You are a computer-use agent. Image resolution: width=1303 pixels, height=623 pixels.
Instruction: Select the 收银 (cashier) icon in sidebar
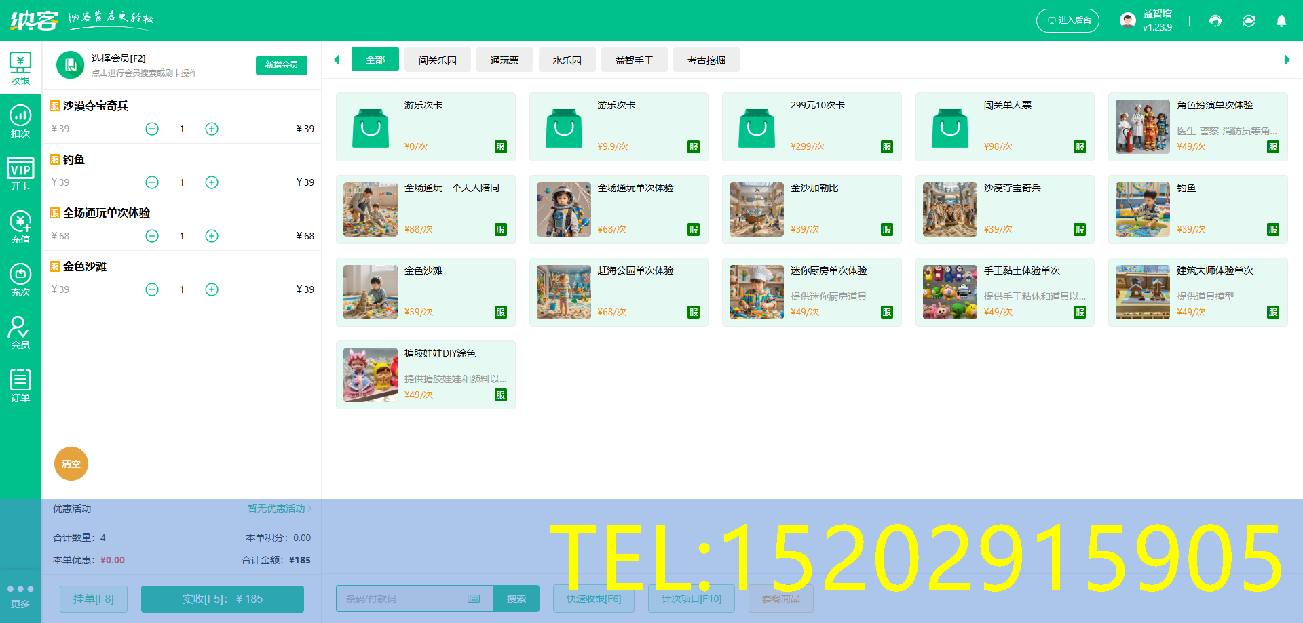(x=20, y=66)
